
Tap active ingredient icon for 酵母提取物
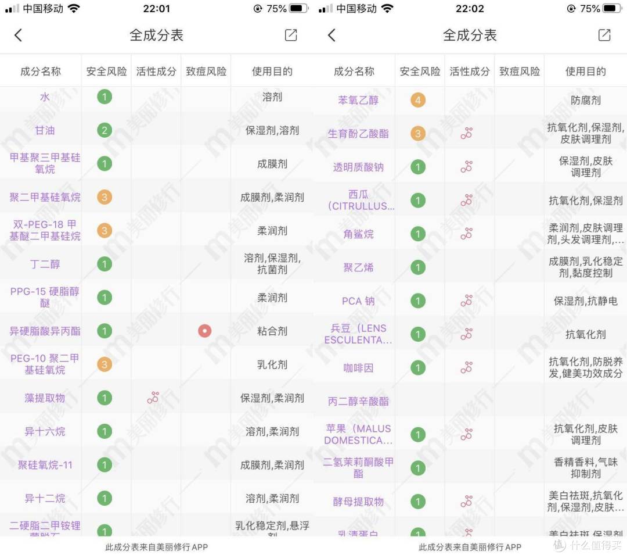click(467, 501)
